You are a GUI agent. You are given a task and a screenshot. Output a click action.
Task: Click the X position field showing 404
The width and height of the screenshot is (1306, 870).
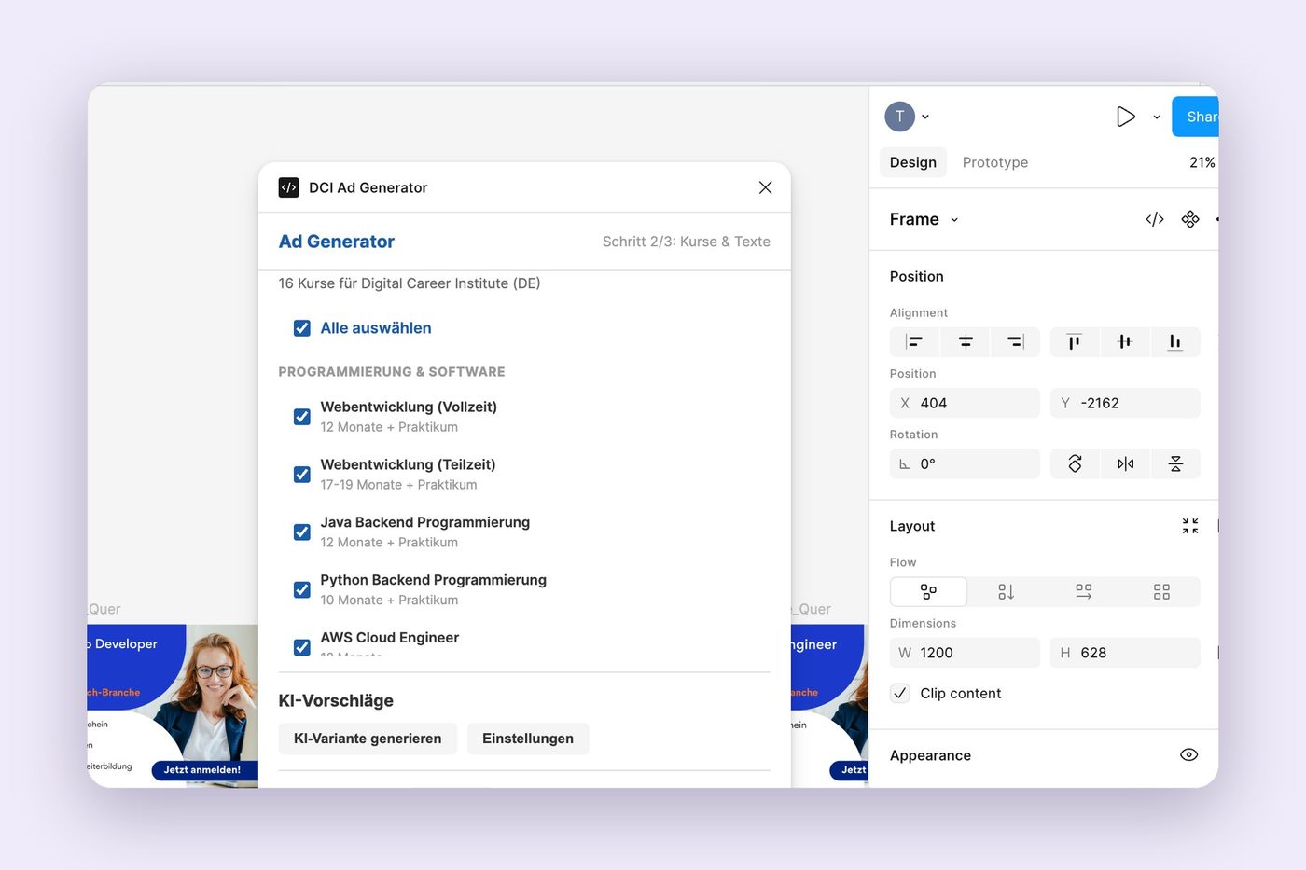tap(965, 403)
